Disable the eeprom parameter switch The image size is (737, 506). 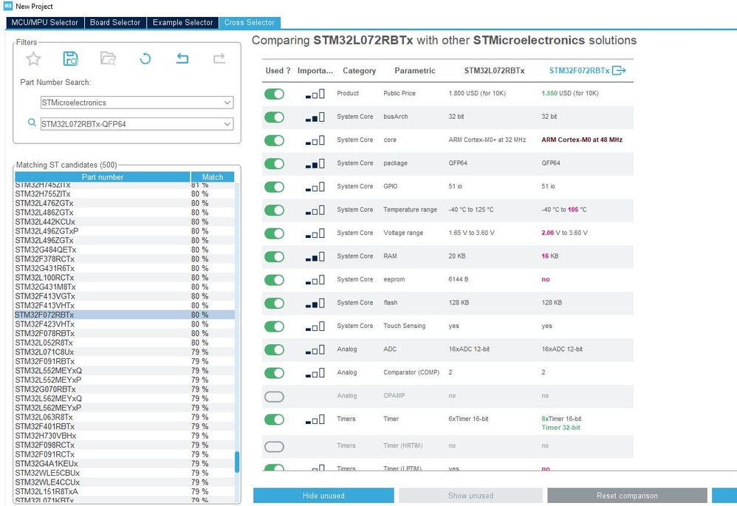pos(275,280)
